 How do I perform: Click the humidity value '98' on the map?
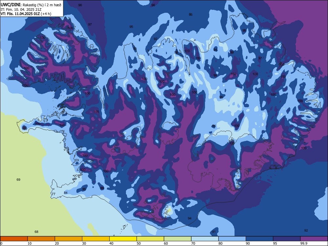point(244,30)
